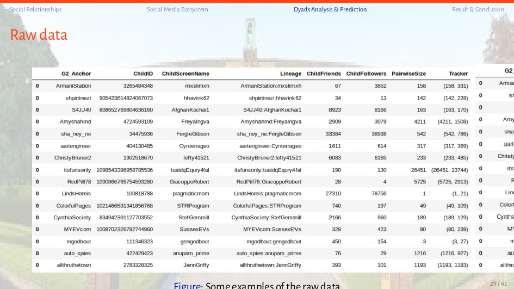The height and width of the screenshot is (289, 514).
Task: Click ChildID value 2783328325
Action: pos(138,265)
